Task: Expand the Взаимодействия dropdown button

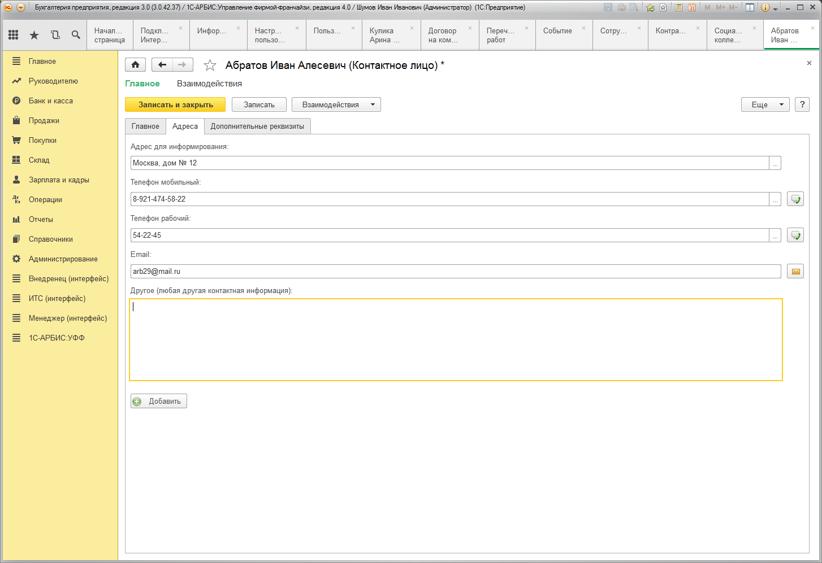Action: point(336,104)
